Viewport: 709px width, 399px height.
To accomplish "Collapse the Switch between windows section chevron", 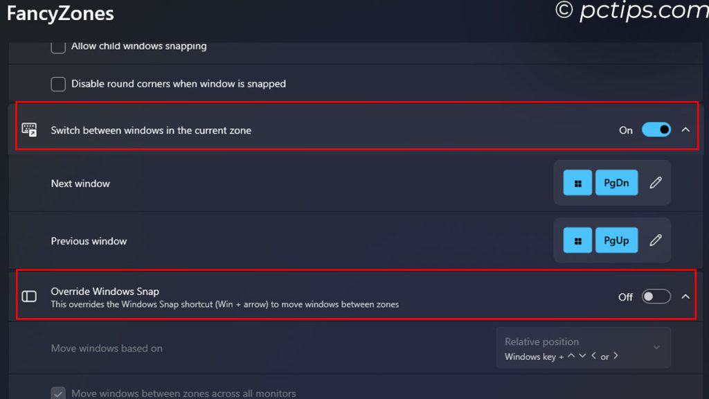I will coord(685,130).
